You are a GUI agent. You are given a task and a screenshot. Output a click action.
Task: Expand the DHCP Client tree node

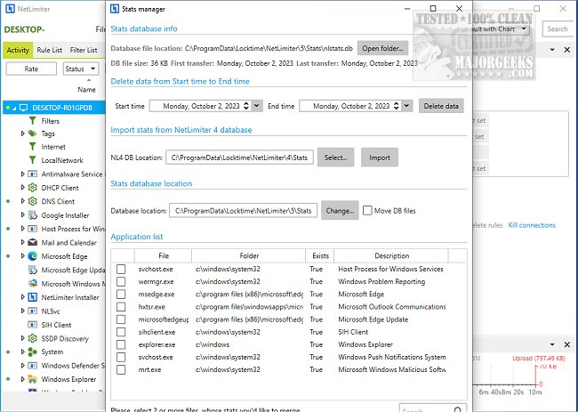tap(22, 188)
